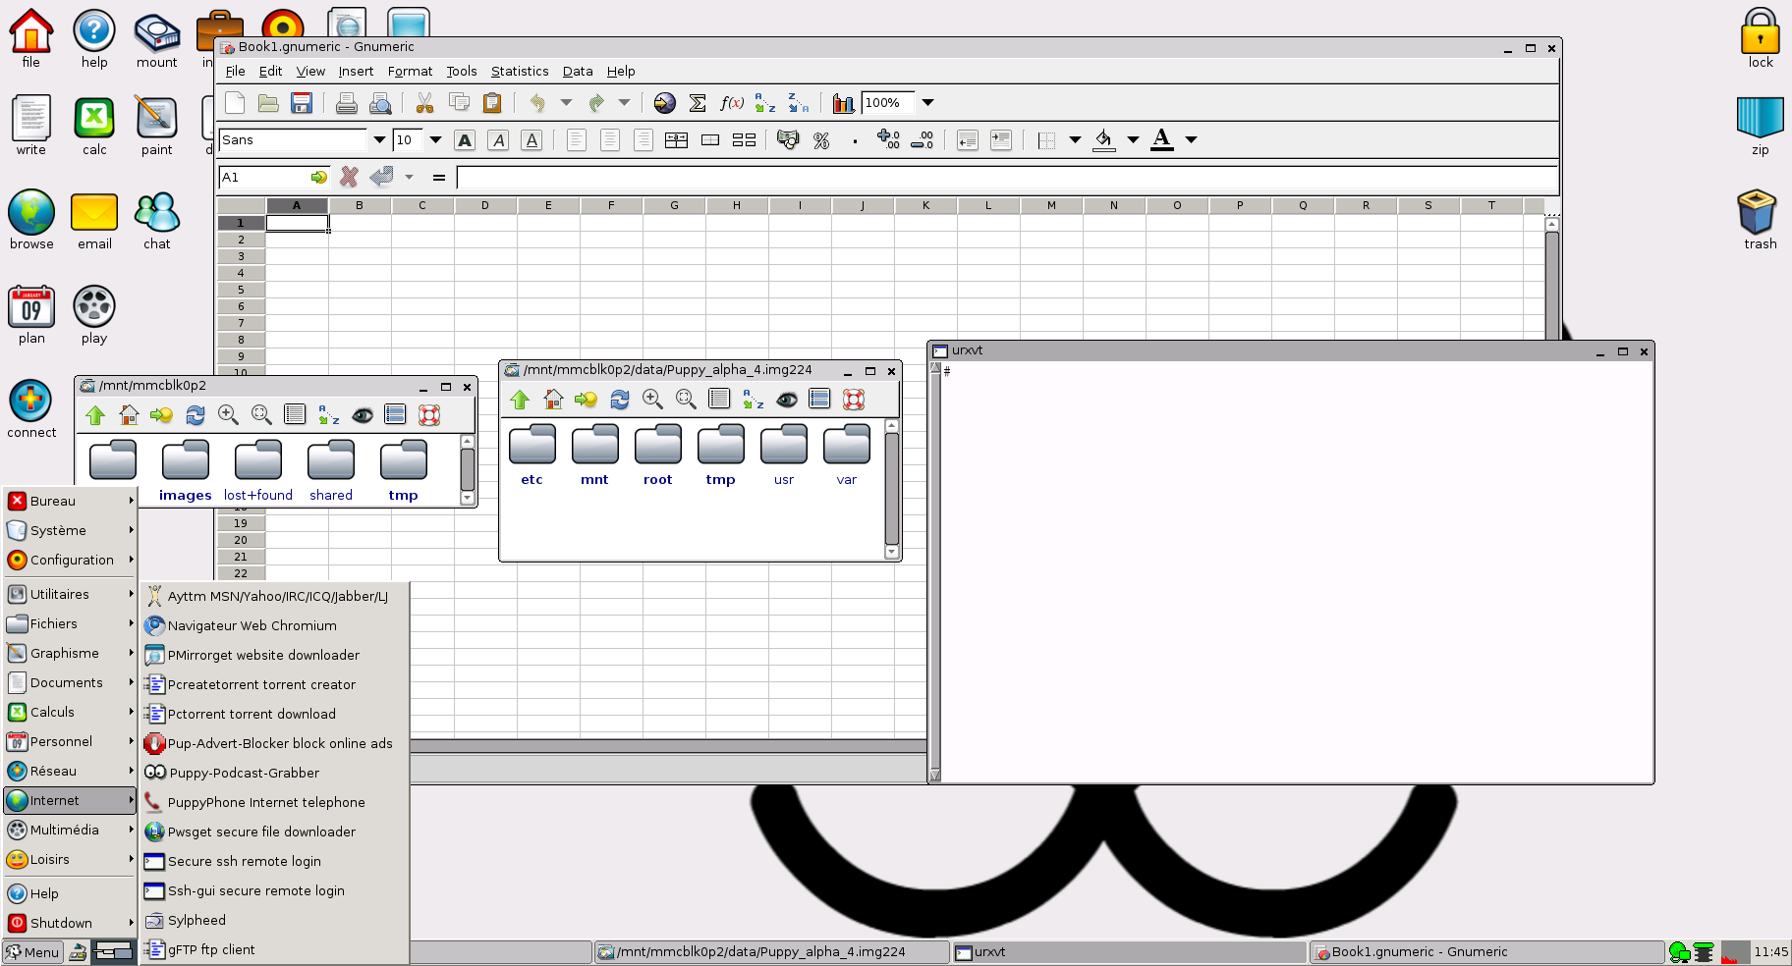Click the Menu button on taskbar
Screen dimensions: 1792x966
(33, 952)
